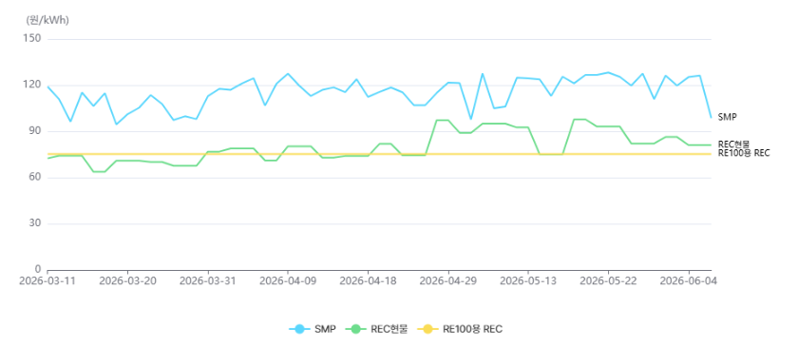Click the 150 y-axis value

pyautogui.click(x=33, y=39)
